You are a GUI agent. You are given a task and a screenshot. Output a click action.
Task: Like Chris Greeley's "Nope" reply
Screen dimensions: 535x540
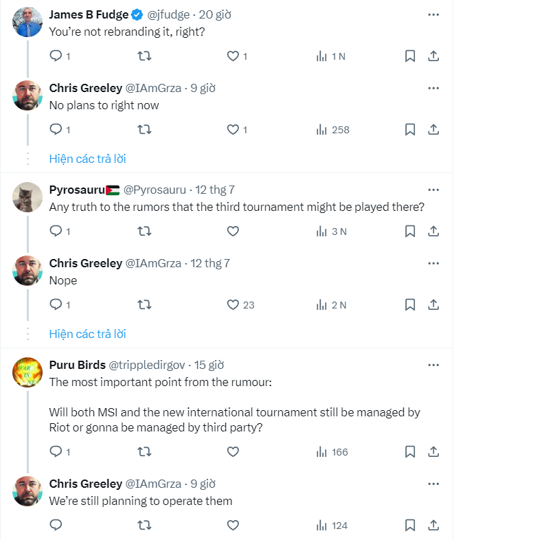tap(233, 304)
